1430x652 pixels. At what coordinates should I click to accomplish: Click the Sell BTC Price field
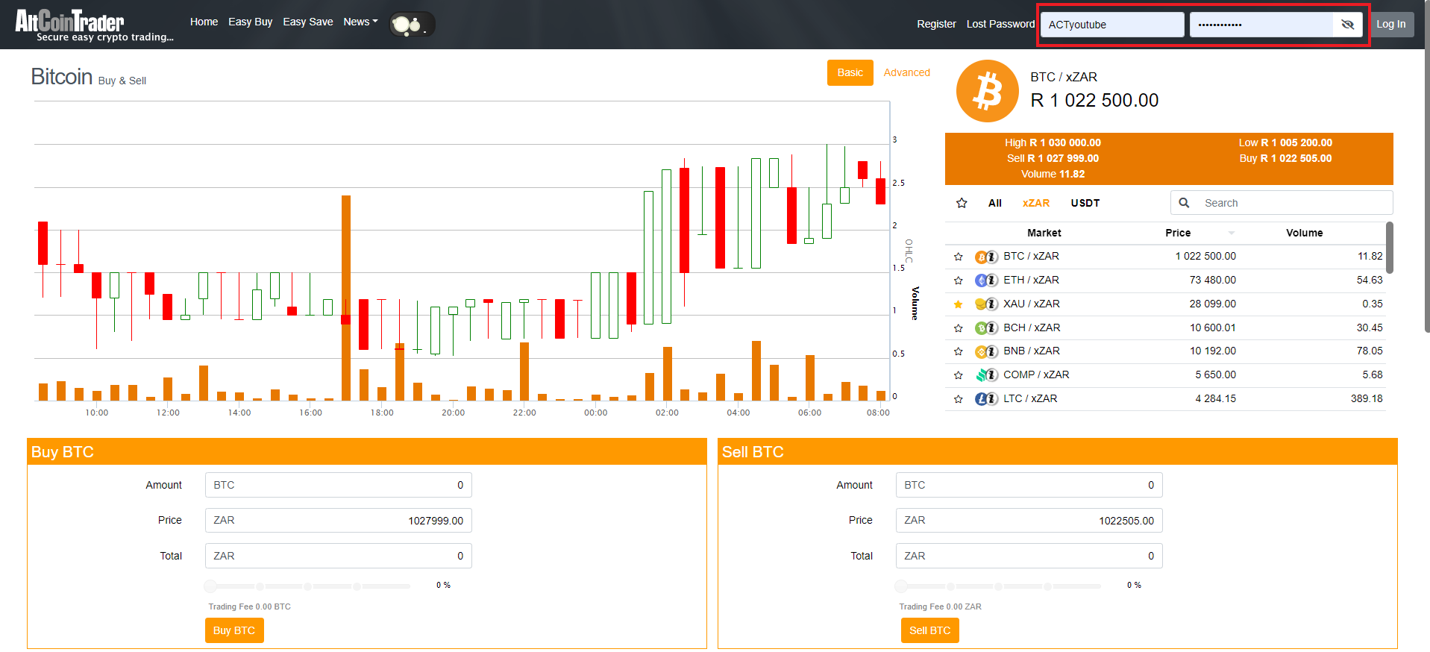point(1029,520)
